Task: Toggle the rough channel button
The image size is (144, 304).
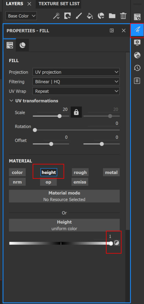Action: click(80, 172)
